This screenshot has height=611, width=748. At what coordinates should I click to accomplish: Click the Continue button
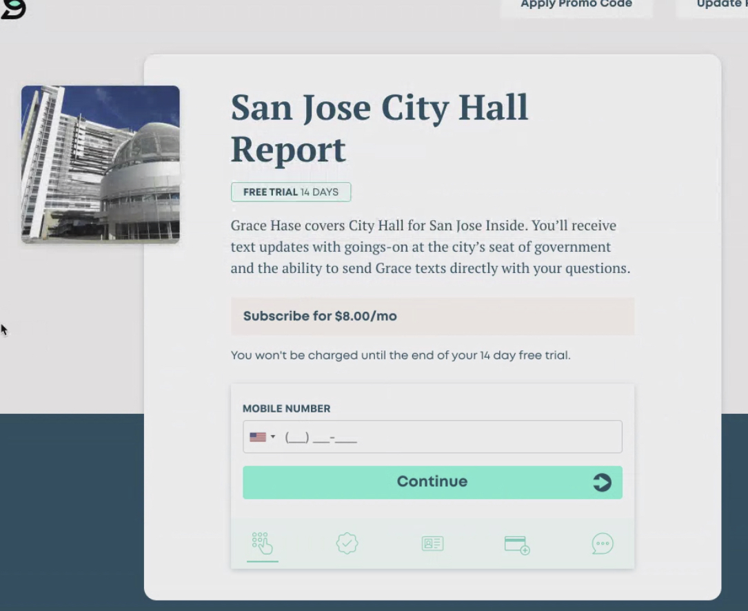(x=433, y=482)
